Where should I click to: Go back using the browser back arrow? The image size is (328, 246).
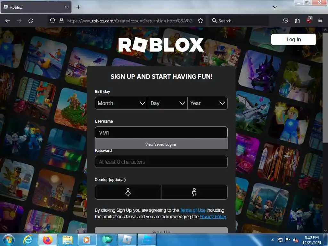8,21
